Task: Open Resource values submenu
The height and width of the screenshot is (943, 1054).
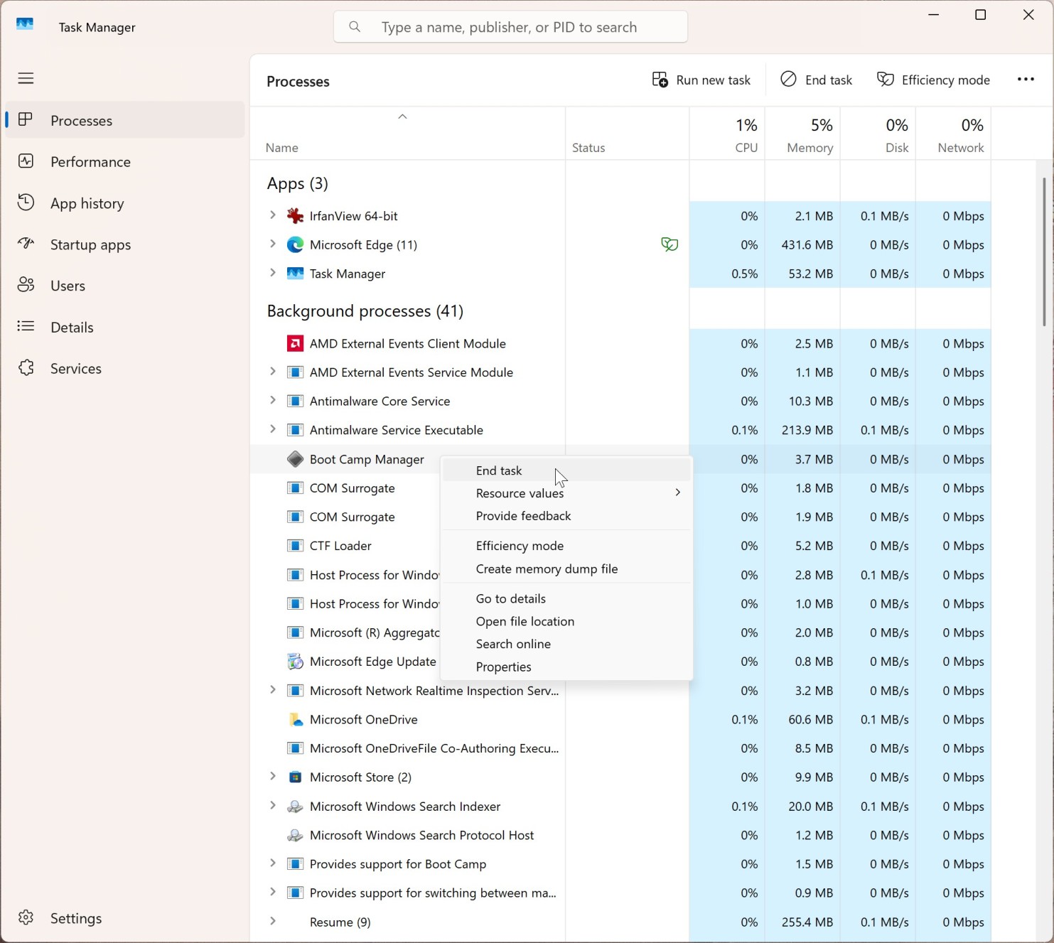Action: (566, 493)
